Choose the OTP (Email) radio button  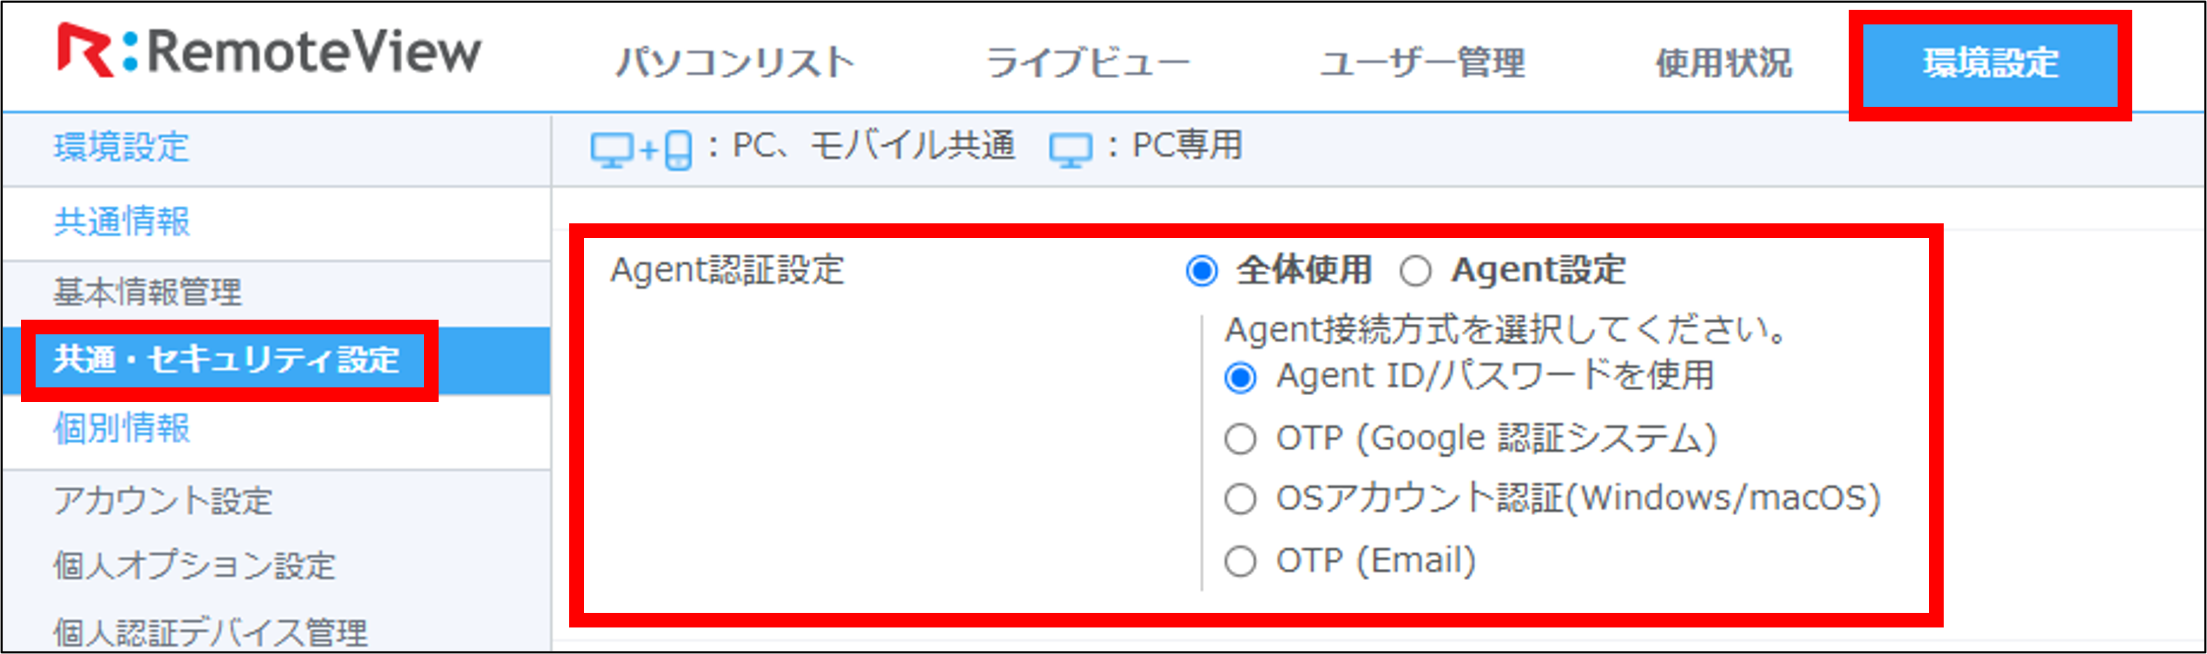pyautogui.click(x=1240, y=562)
